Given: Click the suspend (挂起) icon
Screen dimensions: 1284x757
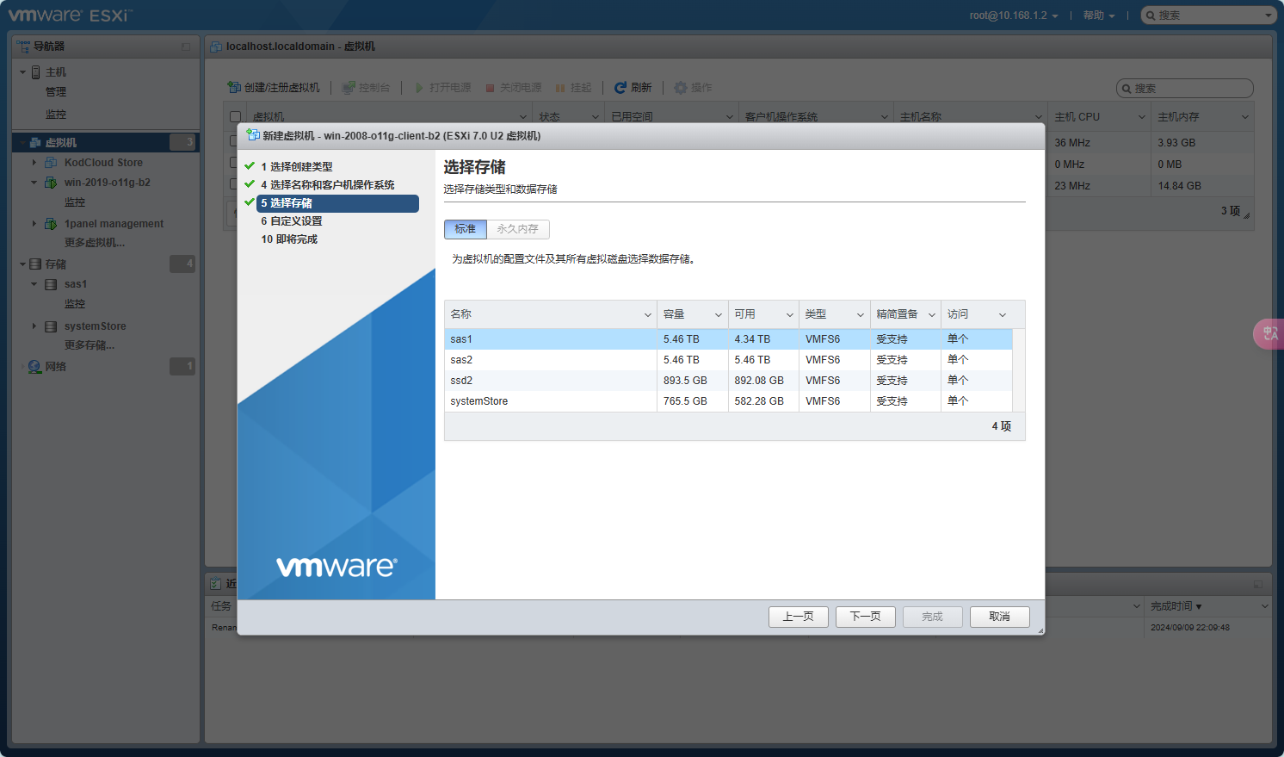Looking at the screenshot, I should coord(560,88).
